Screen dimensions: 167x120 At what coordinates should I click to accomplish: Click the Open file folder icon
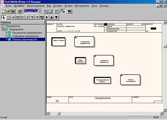pyautogui.click(x=8, y=11)
